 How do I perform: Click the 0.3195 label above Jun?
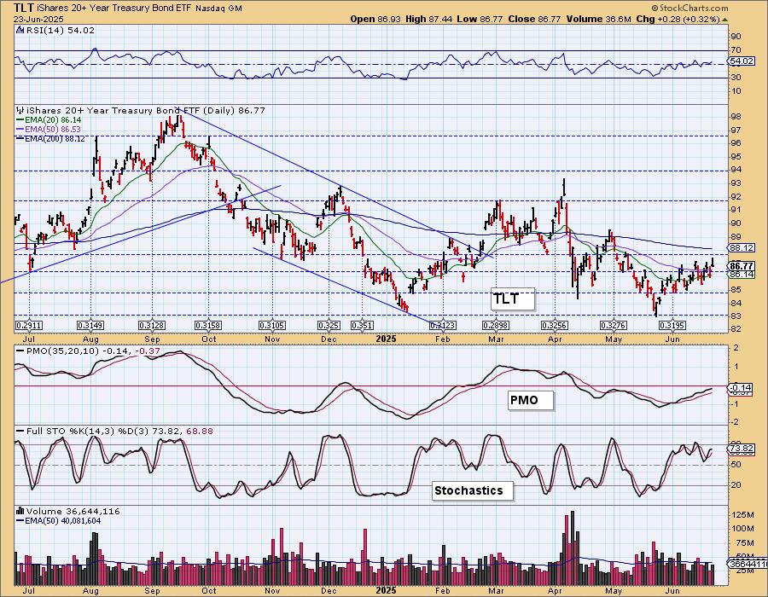[672, 326]
